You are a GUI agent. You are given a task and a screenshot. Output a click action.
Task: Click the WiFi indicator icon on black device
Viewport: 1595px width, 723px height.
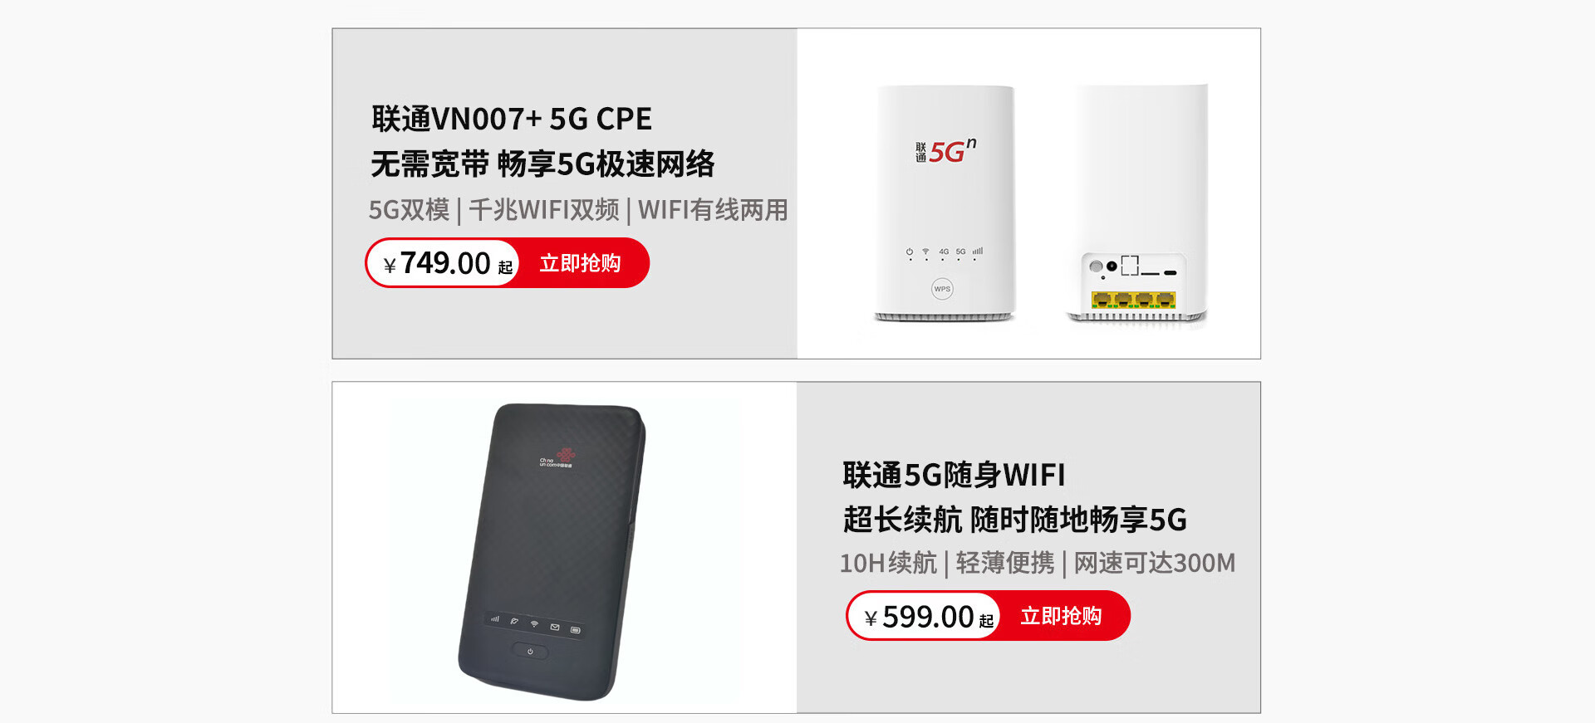[535, 623]
